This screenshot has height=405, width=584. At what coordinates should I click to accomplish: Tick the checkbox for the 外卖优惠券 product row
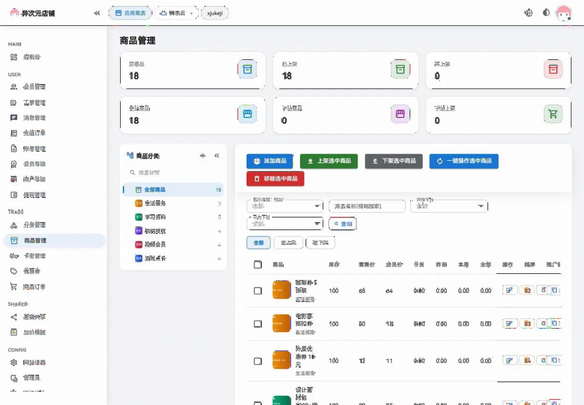[258, 361]
